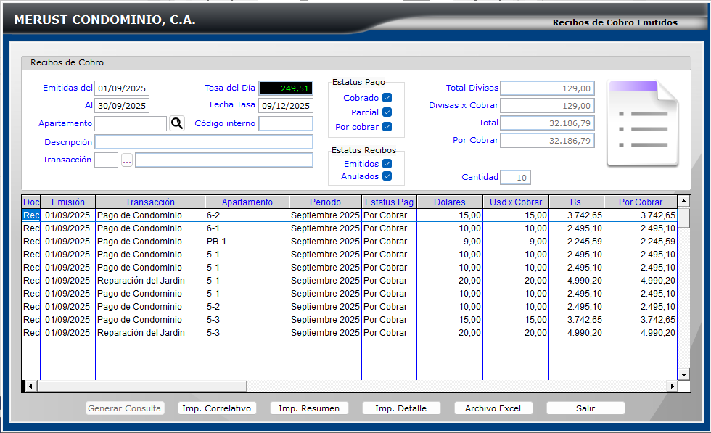Print the summary with Imp. Resumen

coord(309,408)
